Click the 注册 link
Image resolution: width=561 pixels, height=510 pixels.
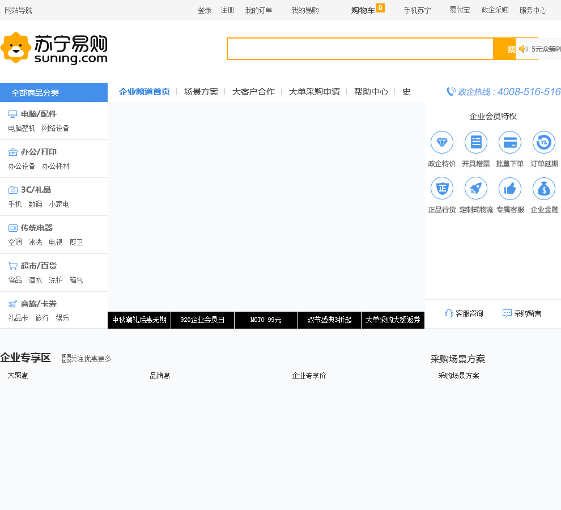(227, 10)
